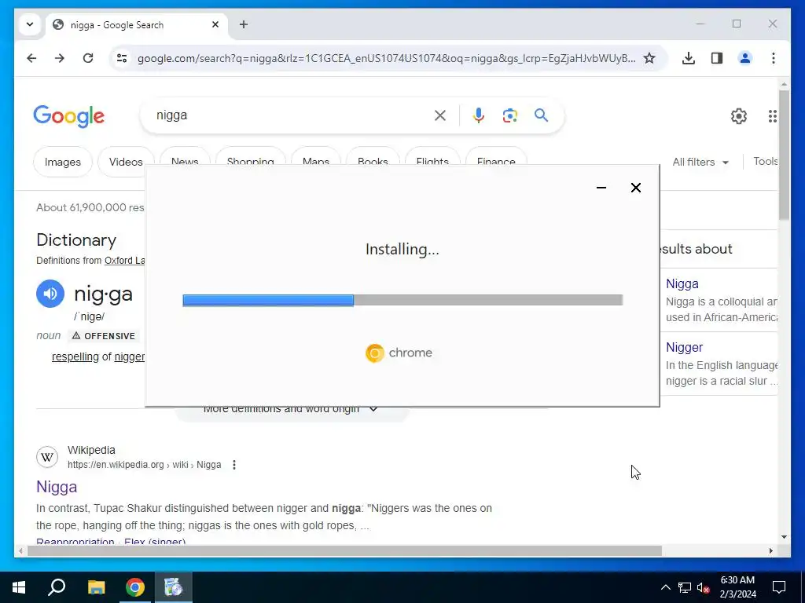Open the Windows Start menu
The height and width of the screenshot is (603, 805).
[x=19, y=587]
